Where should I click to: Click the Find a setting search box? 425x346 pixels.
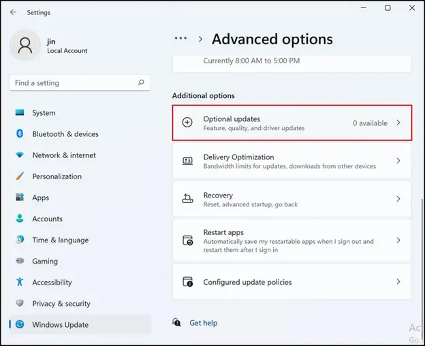pos(80,82)
